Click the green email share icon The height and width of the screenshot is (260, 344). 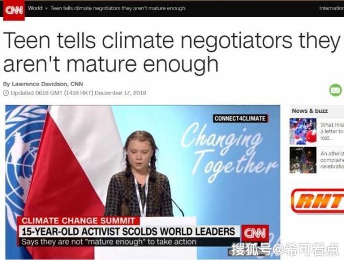click(335, 90)
